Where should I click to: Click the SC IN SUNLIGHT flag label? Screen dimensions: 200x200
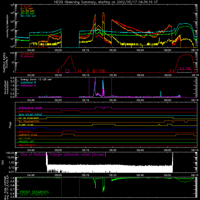click(x=29, y=118)
